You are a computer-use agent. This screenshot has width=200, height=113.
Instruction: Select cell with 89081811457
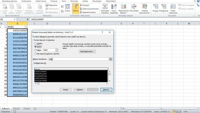[x=17, y=34]
